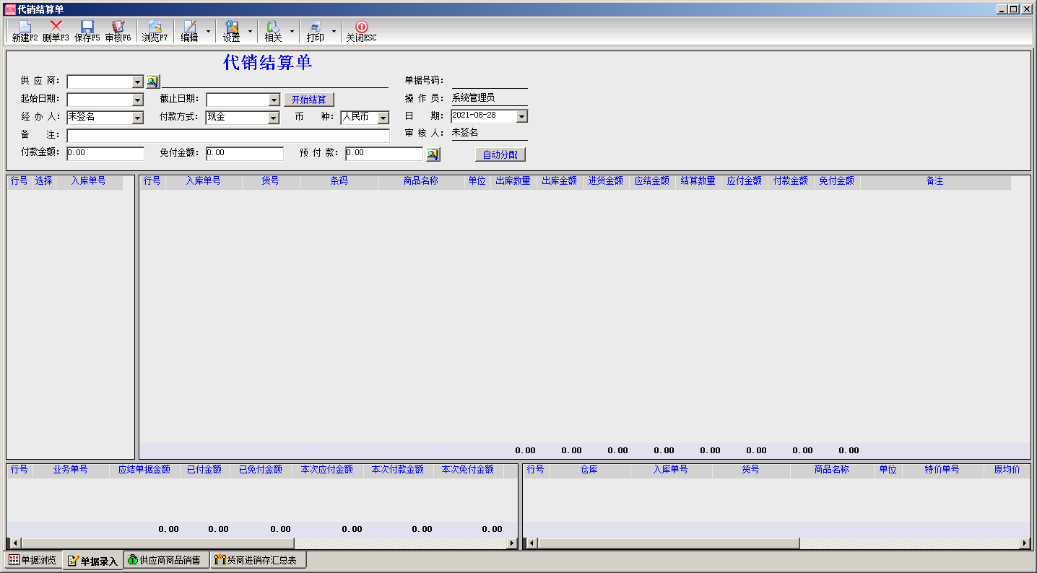The height and width of the screenshot is (573, 1037).
Task: Open the 打印 print toolbar button
Action: (316, 32)
